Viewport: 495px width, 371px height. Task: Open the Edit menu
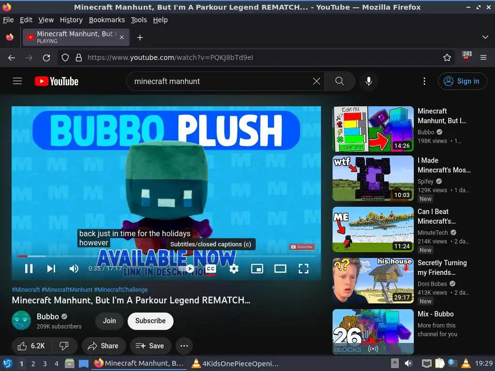tap(26, 20)
